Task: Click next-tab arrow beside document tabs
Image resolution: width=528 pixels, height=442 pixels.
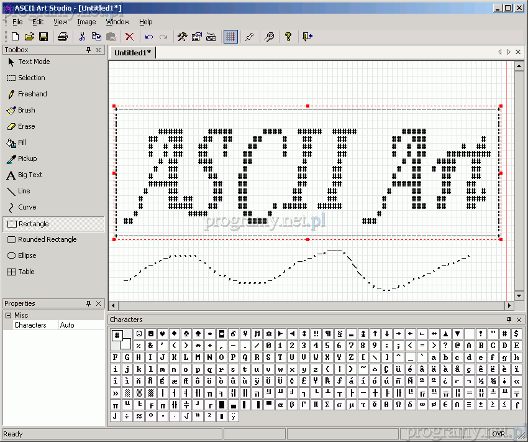Action: [x=509, y=52]
